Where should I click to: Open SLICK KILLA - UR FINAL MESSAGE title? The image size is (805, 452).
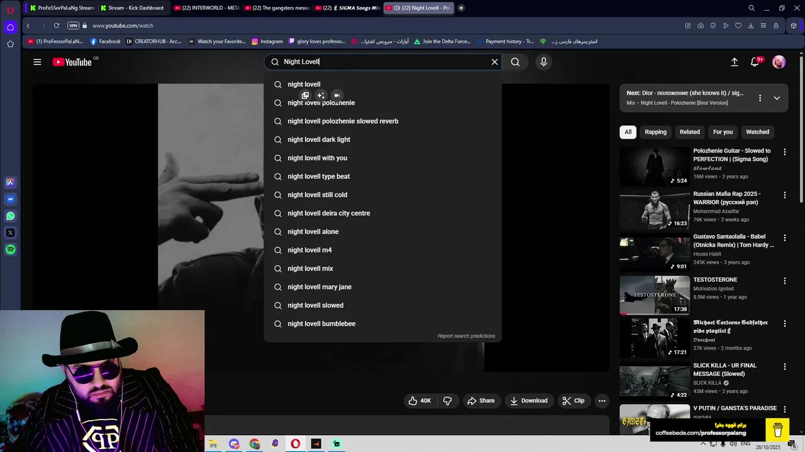pos(724,370)
